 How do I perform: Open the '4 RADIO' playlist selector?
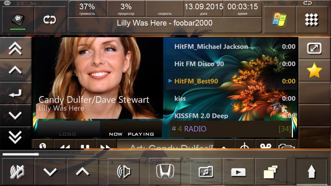[x=231, y=129]
